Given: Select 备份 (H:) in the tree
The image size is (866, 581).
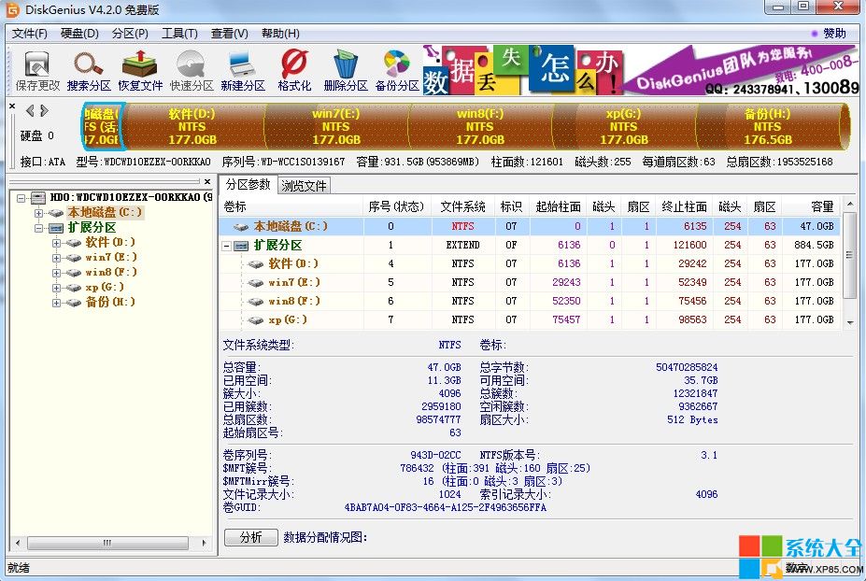Looking at the screenshot, I should click(110, 302).
